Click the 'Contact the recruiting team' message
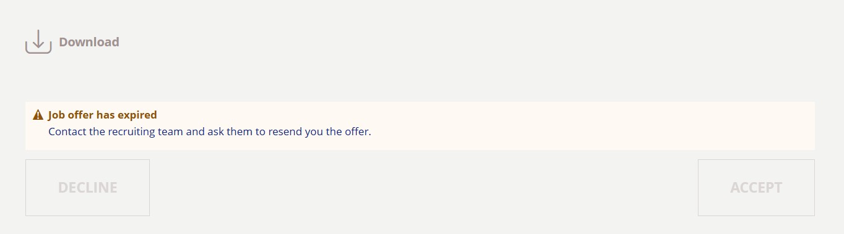The width and height of the screenshot is (844, 234). [x=209, y=132]
